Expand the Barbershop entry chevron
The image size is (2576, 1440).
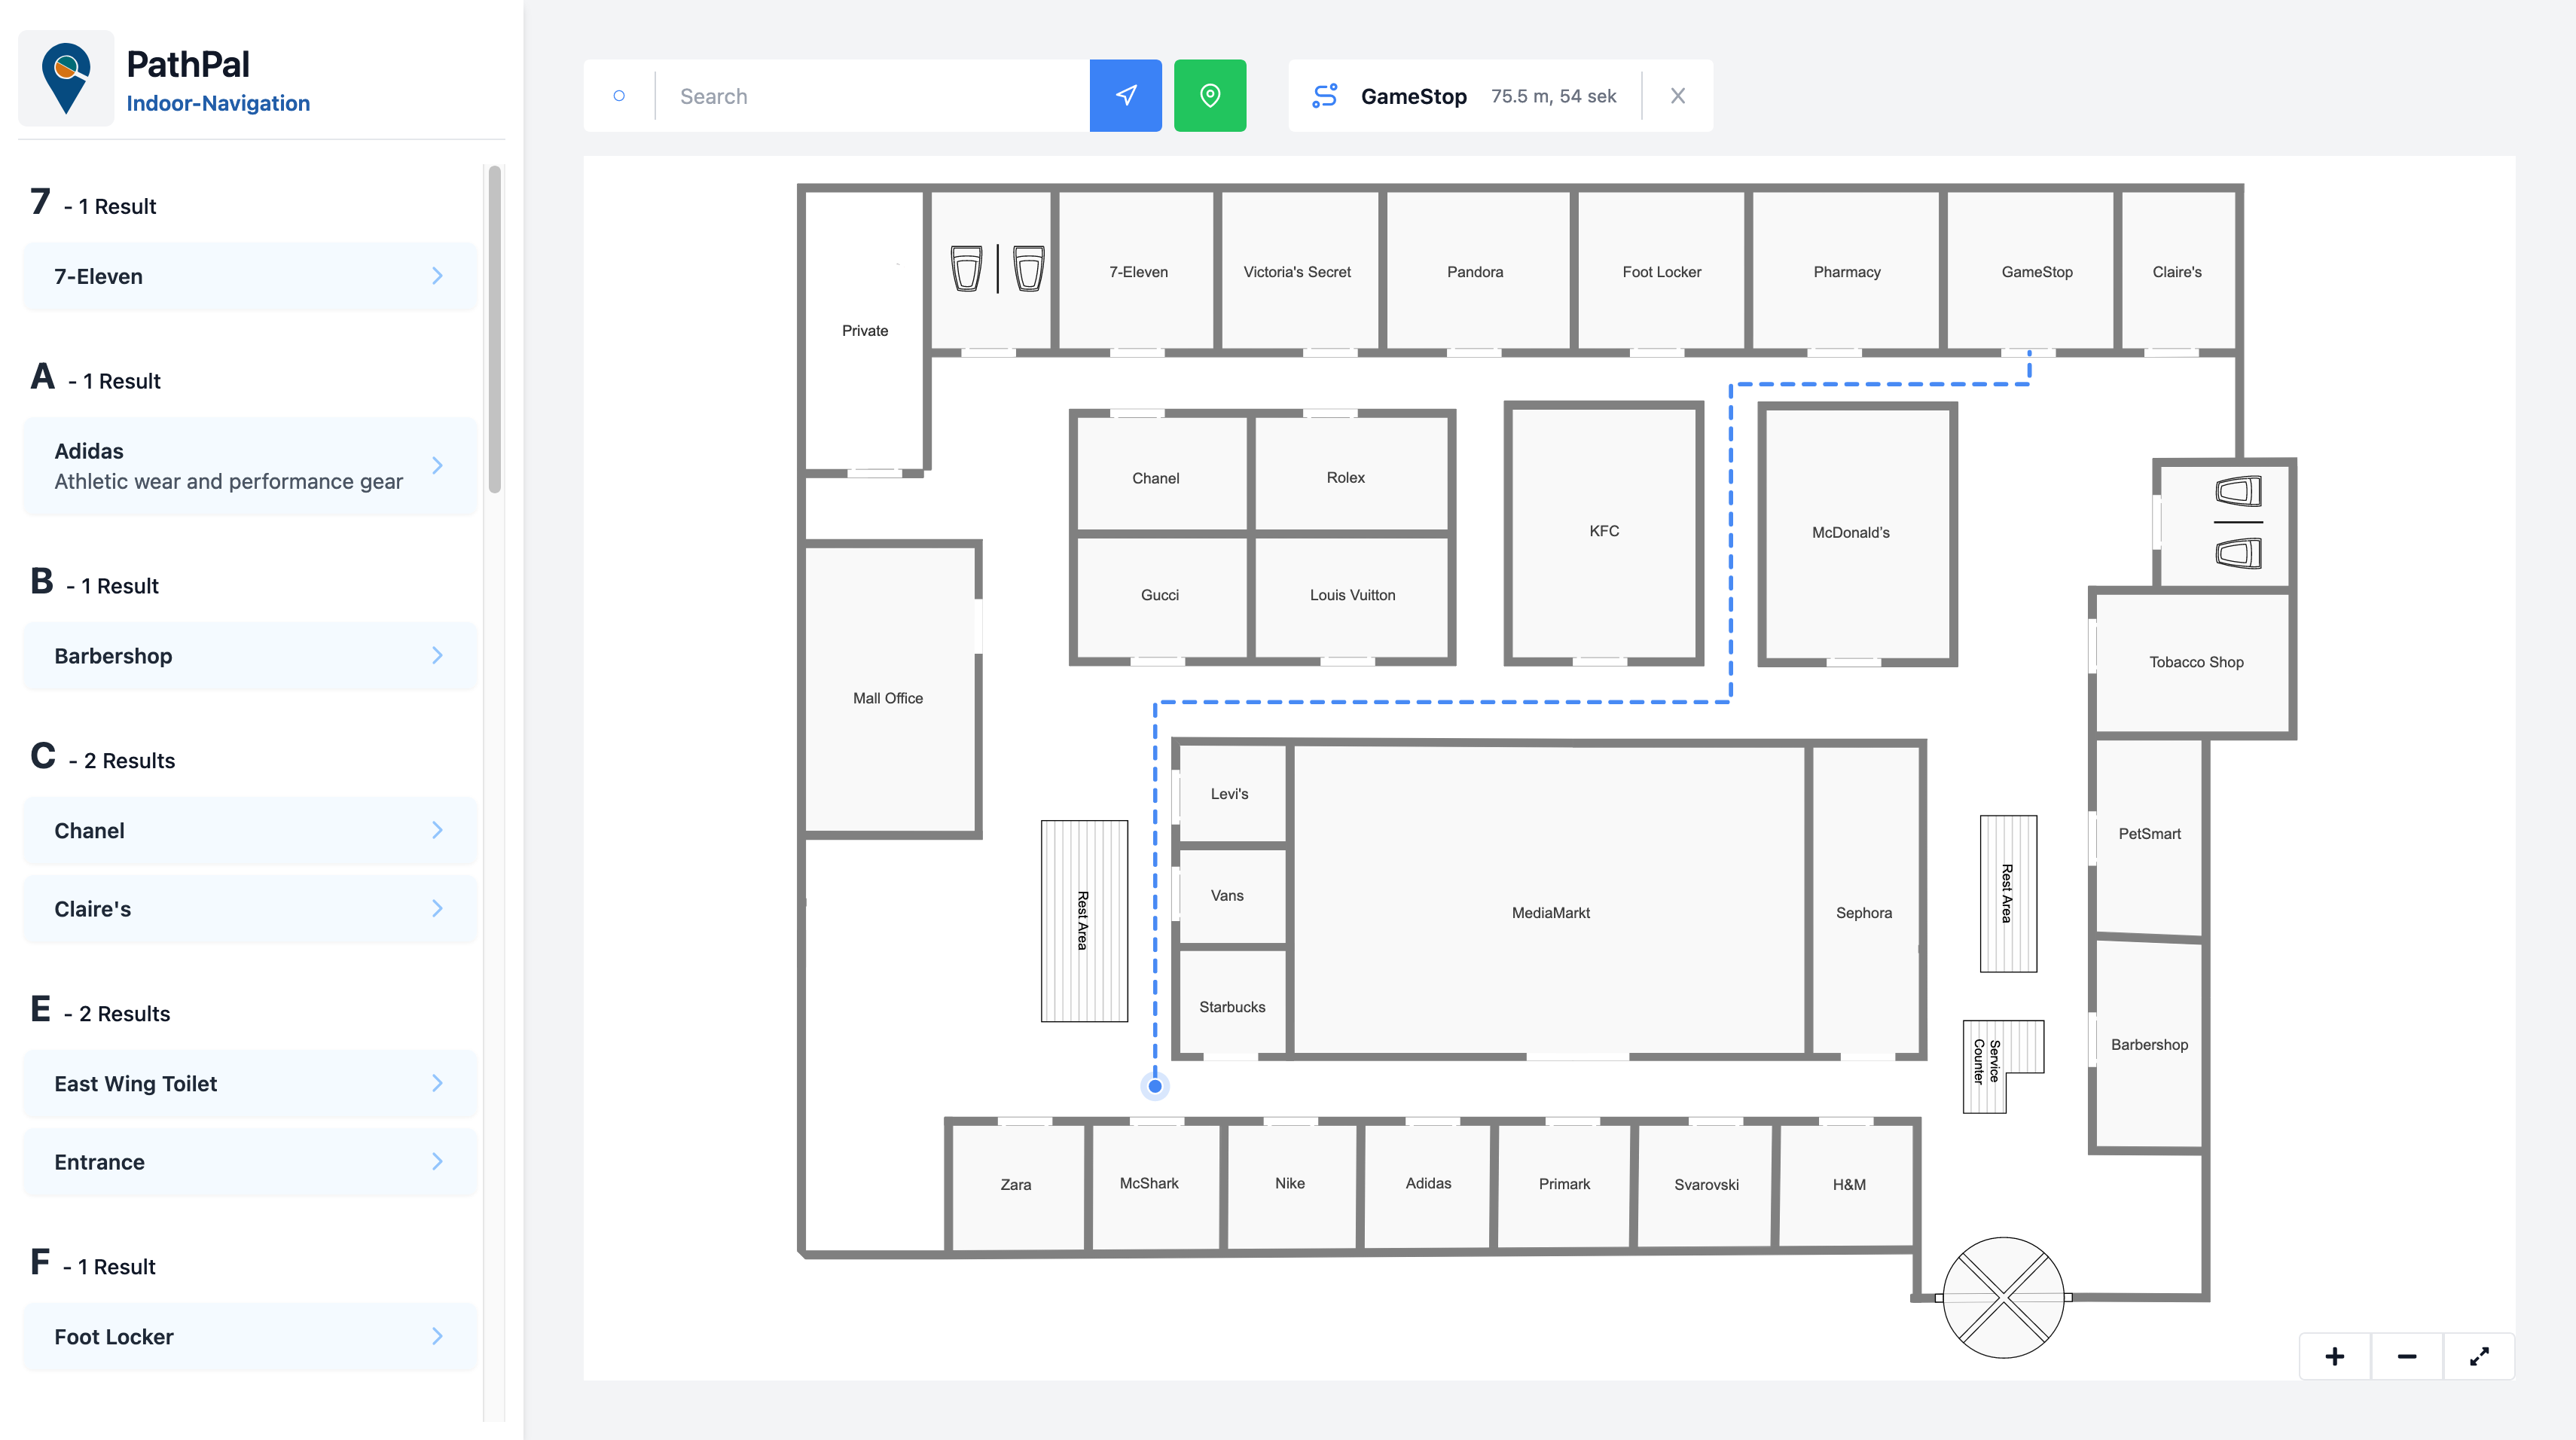point(437,656)
